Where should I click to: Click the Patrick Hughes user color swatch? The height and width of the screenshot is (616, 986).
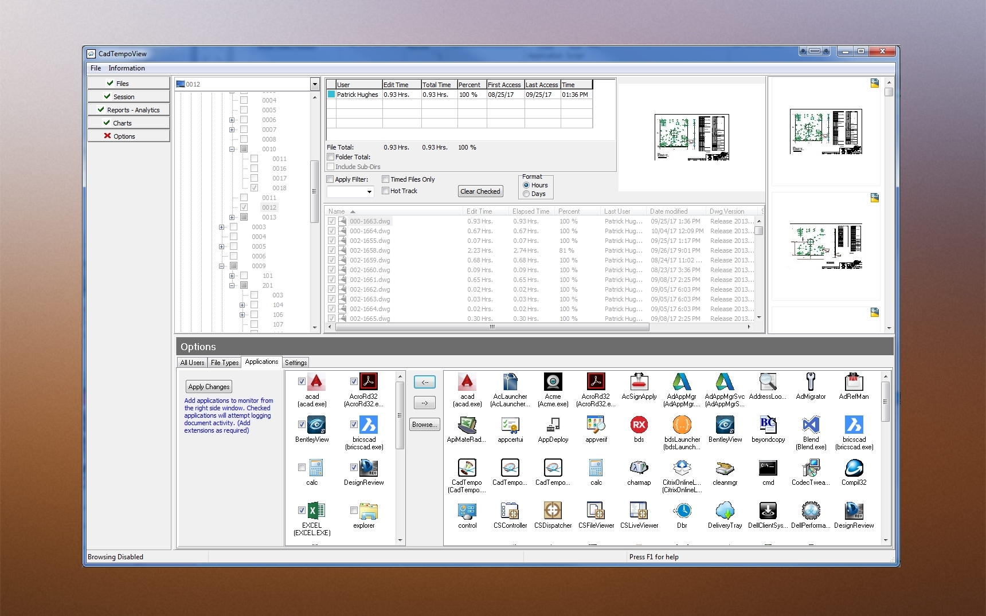331,95
